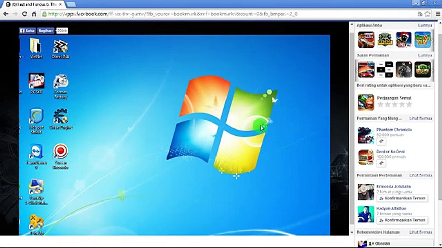Reload the page with the refresh icon
Viewport: 442px width, 248px height.
(25, 14)
